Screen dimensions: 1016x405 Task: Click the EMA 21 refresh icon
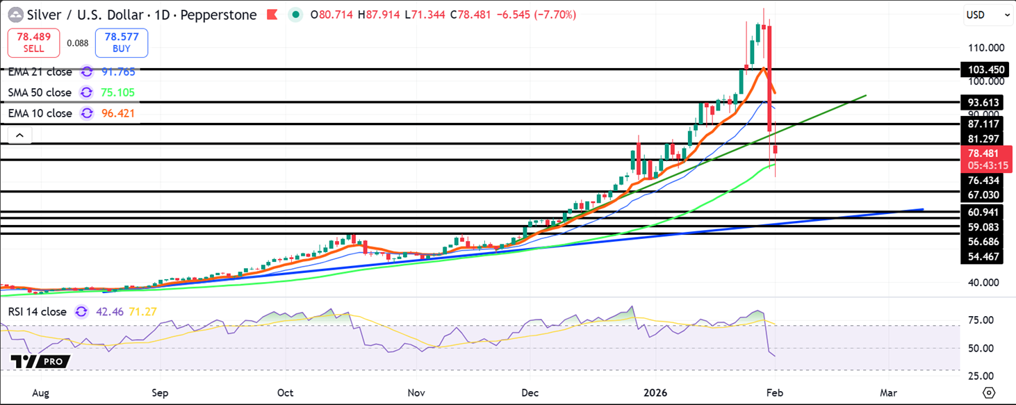[87, 72]
